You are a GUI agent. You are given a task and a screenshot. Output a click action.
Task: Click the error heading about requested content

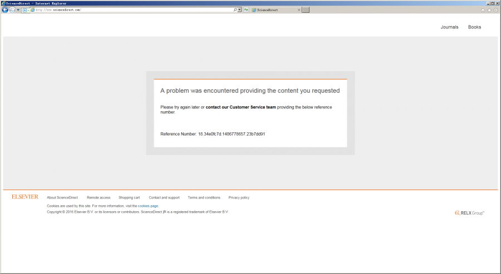tap(250, 91)
